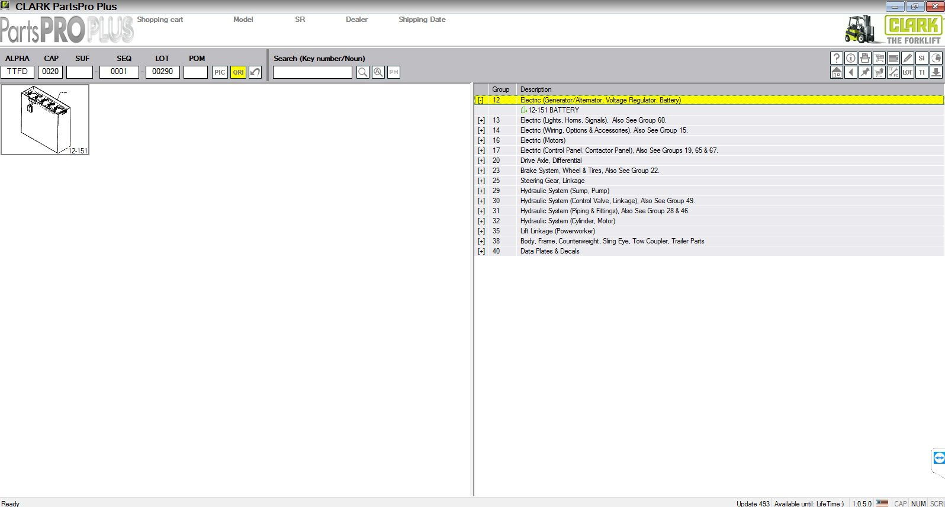Select 'Lift Linkage (Powerworker)' description
Screen dimensions: 945x507
558,231
